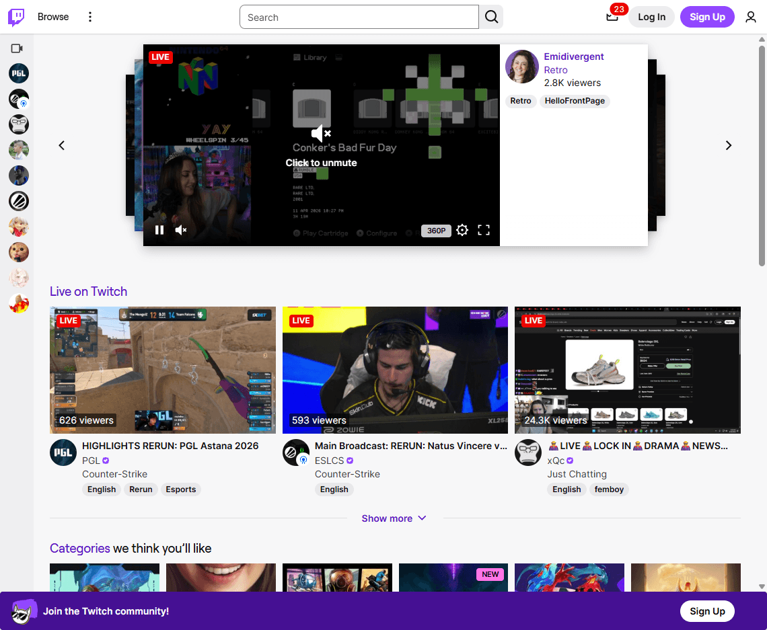Open PGL avatar beside stream title
Viewport: 767px width, 630px height.
63,452
